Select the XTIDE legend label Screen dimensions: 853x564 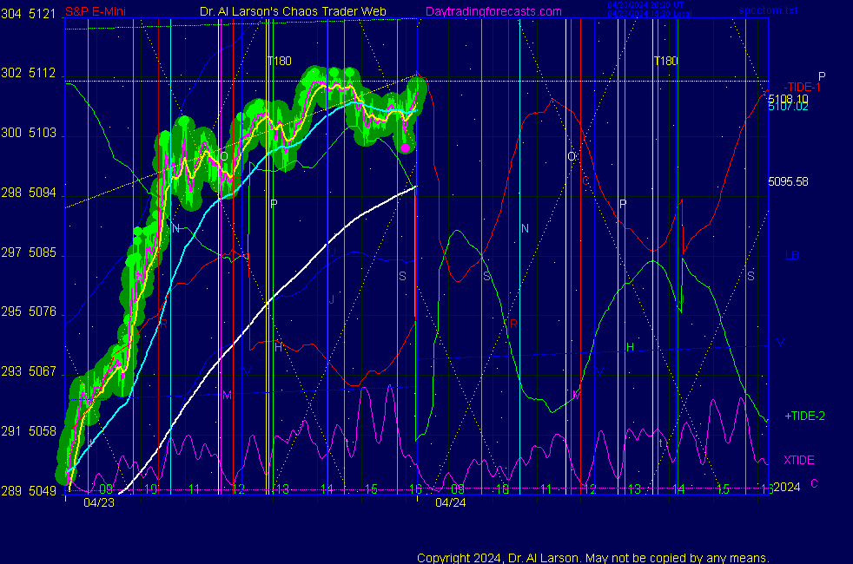tap(798, 460)
